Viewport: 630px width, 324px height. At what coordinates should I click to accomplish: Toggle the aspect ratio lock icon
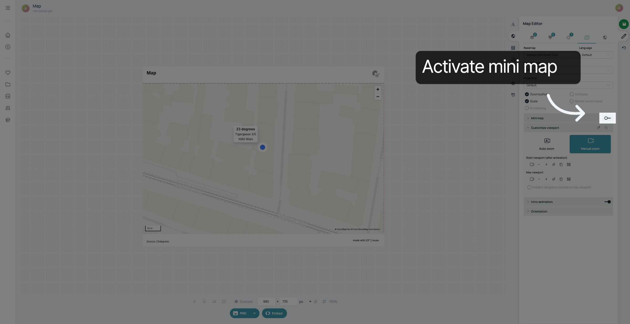pos(316,302)
